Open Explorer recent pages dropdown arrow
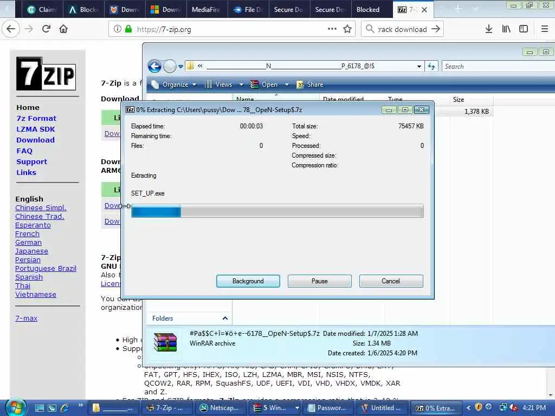This screenshot has width=555, height=416. 180,66
